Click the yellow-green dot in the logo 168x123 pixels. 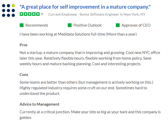click(13, 6)
